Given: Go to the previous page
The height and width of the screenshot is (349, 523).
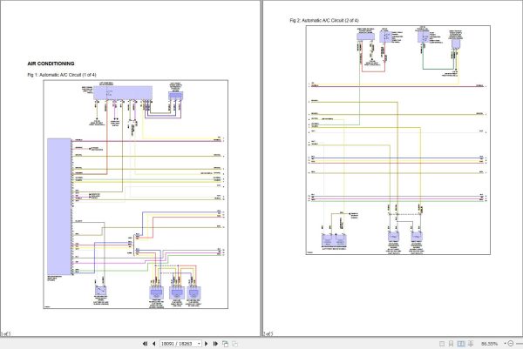Looking at the screenshot, I should tap(153, 344).
